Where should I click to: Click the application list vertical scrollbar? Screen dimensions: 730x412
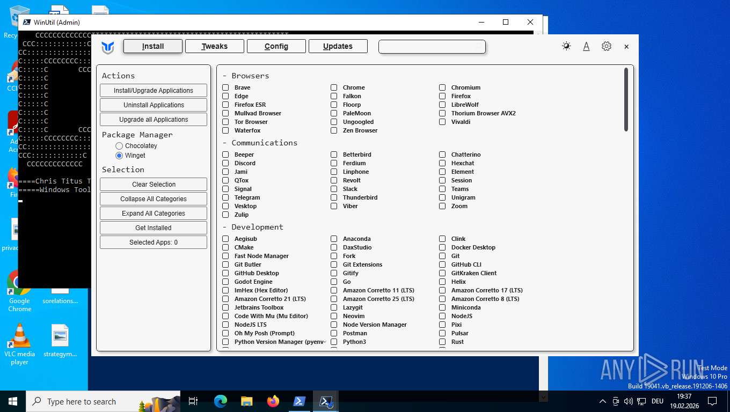click(626, 99)
